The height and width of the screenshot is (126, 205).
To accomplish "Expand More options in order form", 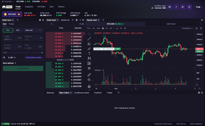I will 9,63.
